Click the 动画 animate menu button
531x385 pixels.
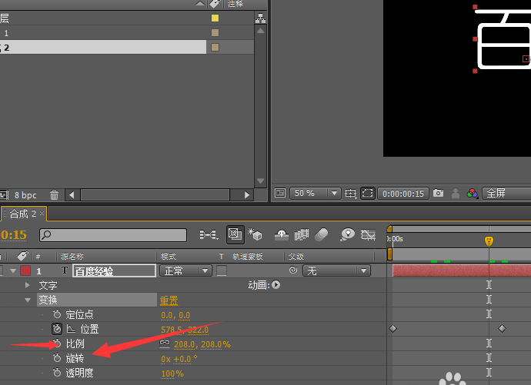(276, 285)
